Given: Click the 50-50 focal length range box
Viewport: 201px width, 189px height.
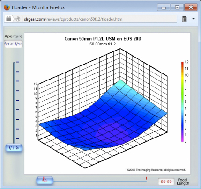Looking at the screenshot, I should [166, 182].
